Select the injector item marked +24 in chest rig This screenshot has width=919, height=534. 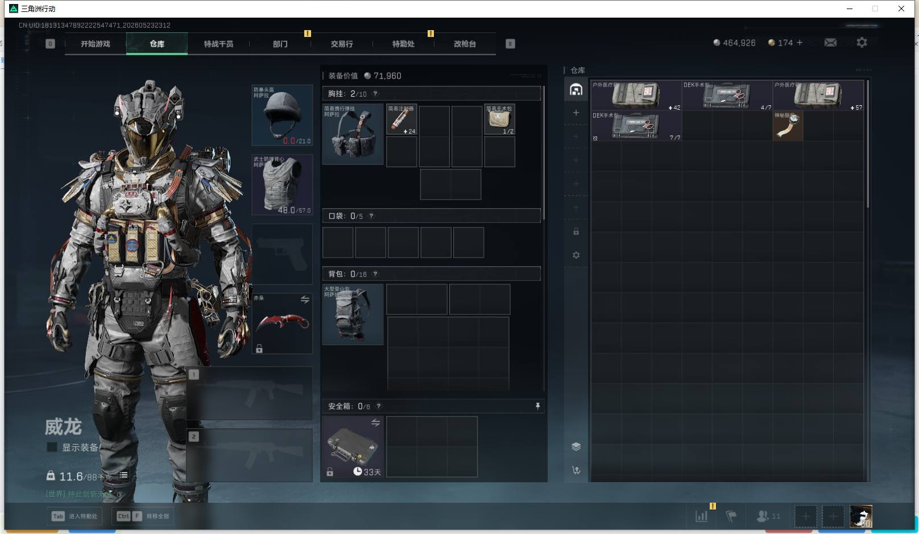point(401,119)
